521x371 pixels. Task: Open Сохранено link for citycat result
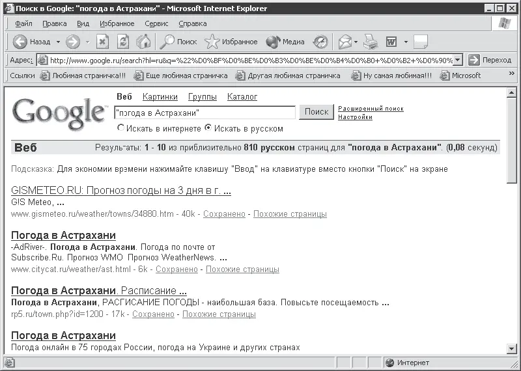pyautogui.click(x=176, y=269)
